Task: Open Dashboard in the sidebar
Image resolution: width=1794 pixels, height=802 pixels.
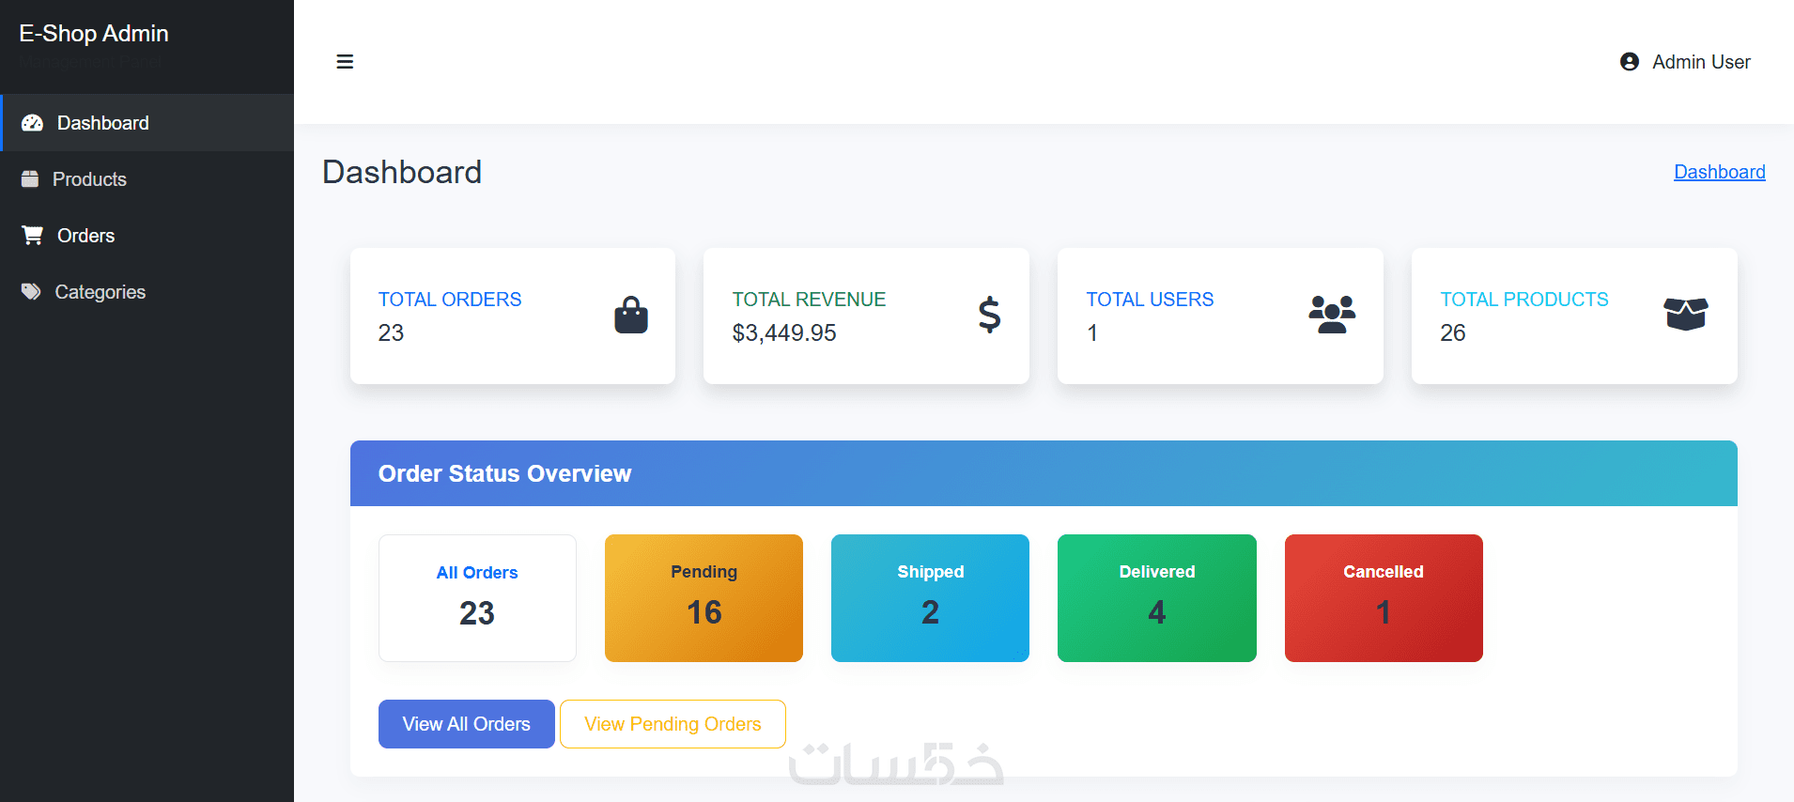Action: 147,123
